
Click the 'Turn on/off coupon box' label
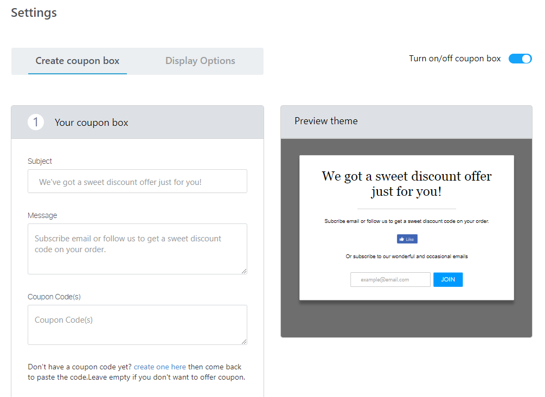pos(454,59)
